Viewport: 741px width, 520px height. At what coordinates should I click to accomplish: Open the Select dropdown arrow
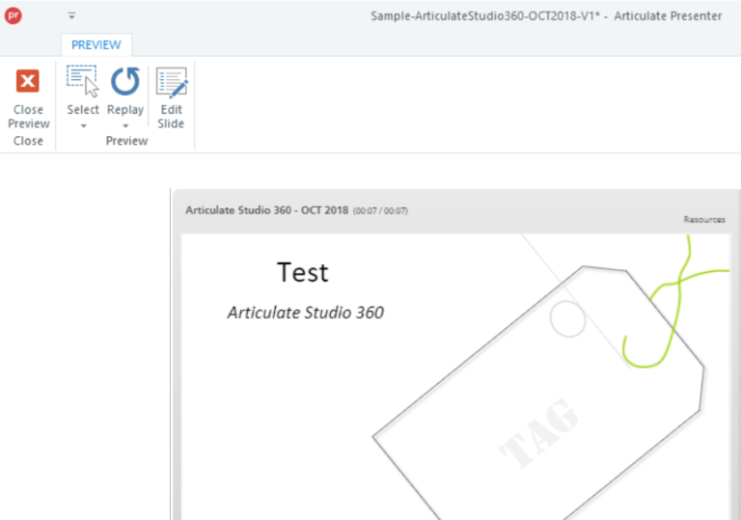point(83,126)
